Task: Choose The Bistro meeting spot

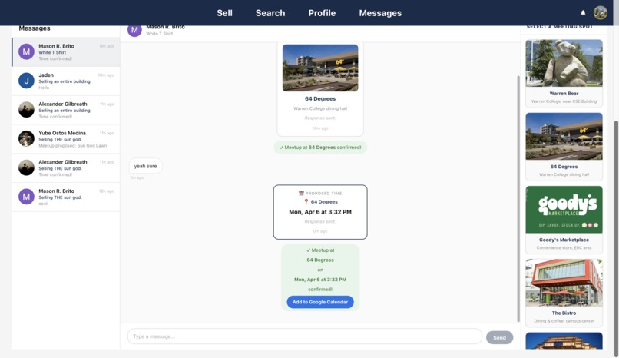Action: click(564, 293)
